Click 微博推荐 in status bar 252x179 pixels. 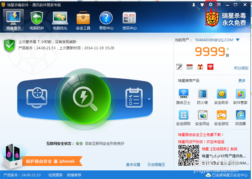coord(74,175)
